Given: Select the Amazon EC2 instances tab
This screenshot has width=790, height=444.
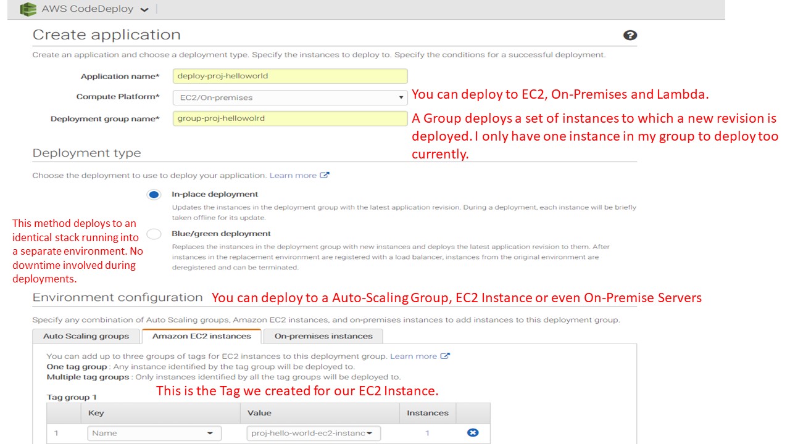Looking at the screenshot, I should click(201, 336).
